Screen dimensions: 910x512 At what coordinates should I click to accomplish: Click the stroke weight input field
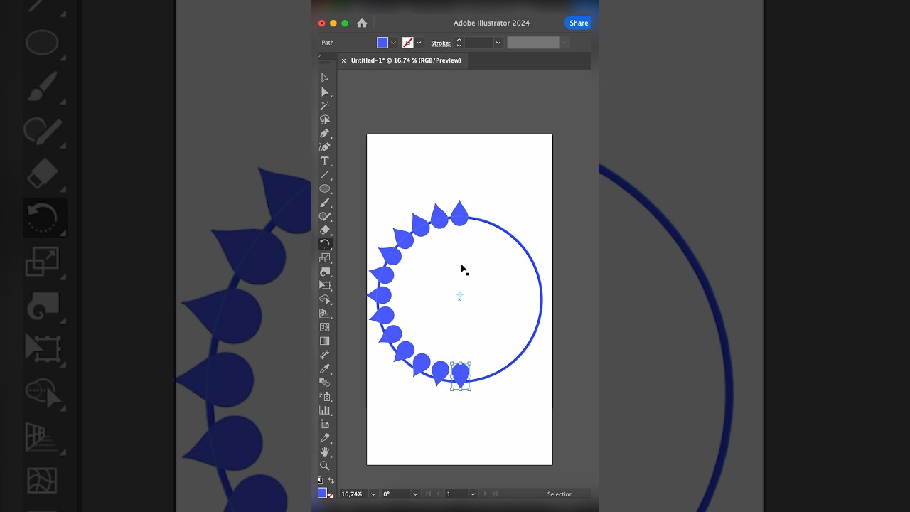[x=478, y=43]
